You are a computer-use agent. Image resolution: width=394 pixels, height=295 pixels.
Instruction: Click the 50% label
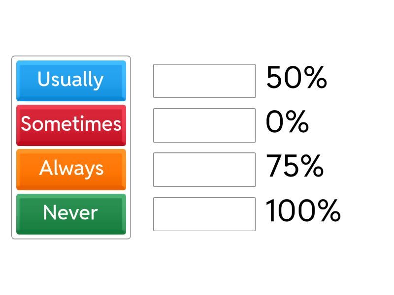point(296,78)
